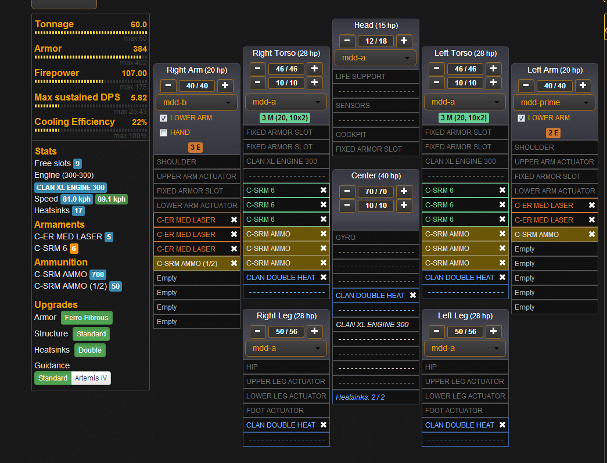Remove Clan Double Heat Sink from Right Leg
This screenshot has width=607, height=463.
(324, 425)
